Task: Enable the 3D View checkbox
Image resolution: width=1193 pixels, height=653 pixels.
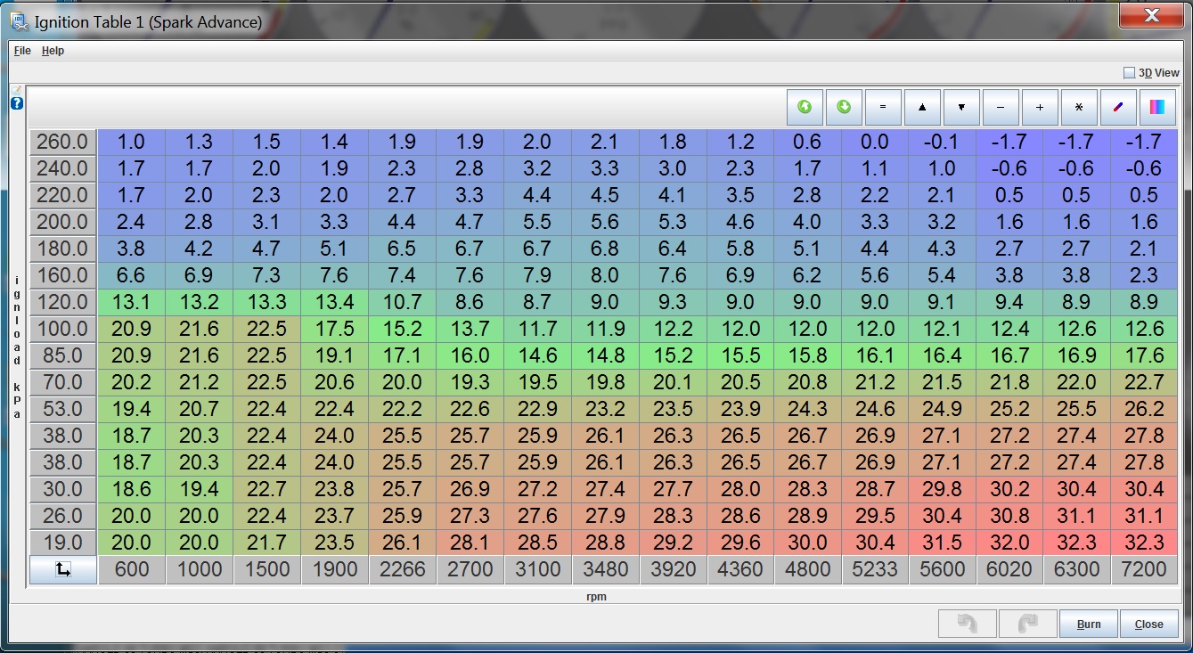Action: [1129, 73]
